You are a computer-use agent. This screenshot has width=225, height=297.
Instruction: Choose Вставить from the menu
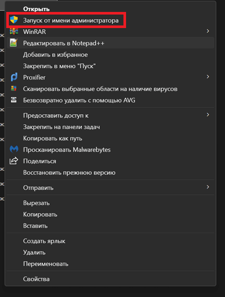coord(110,226)
